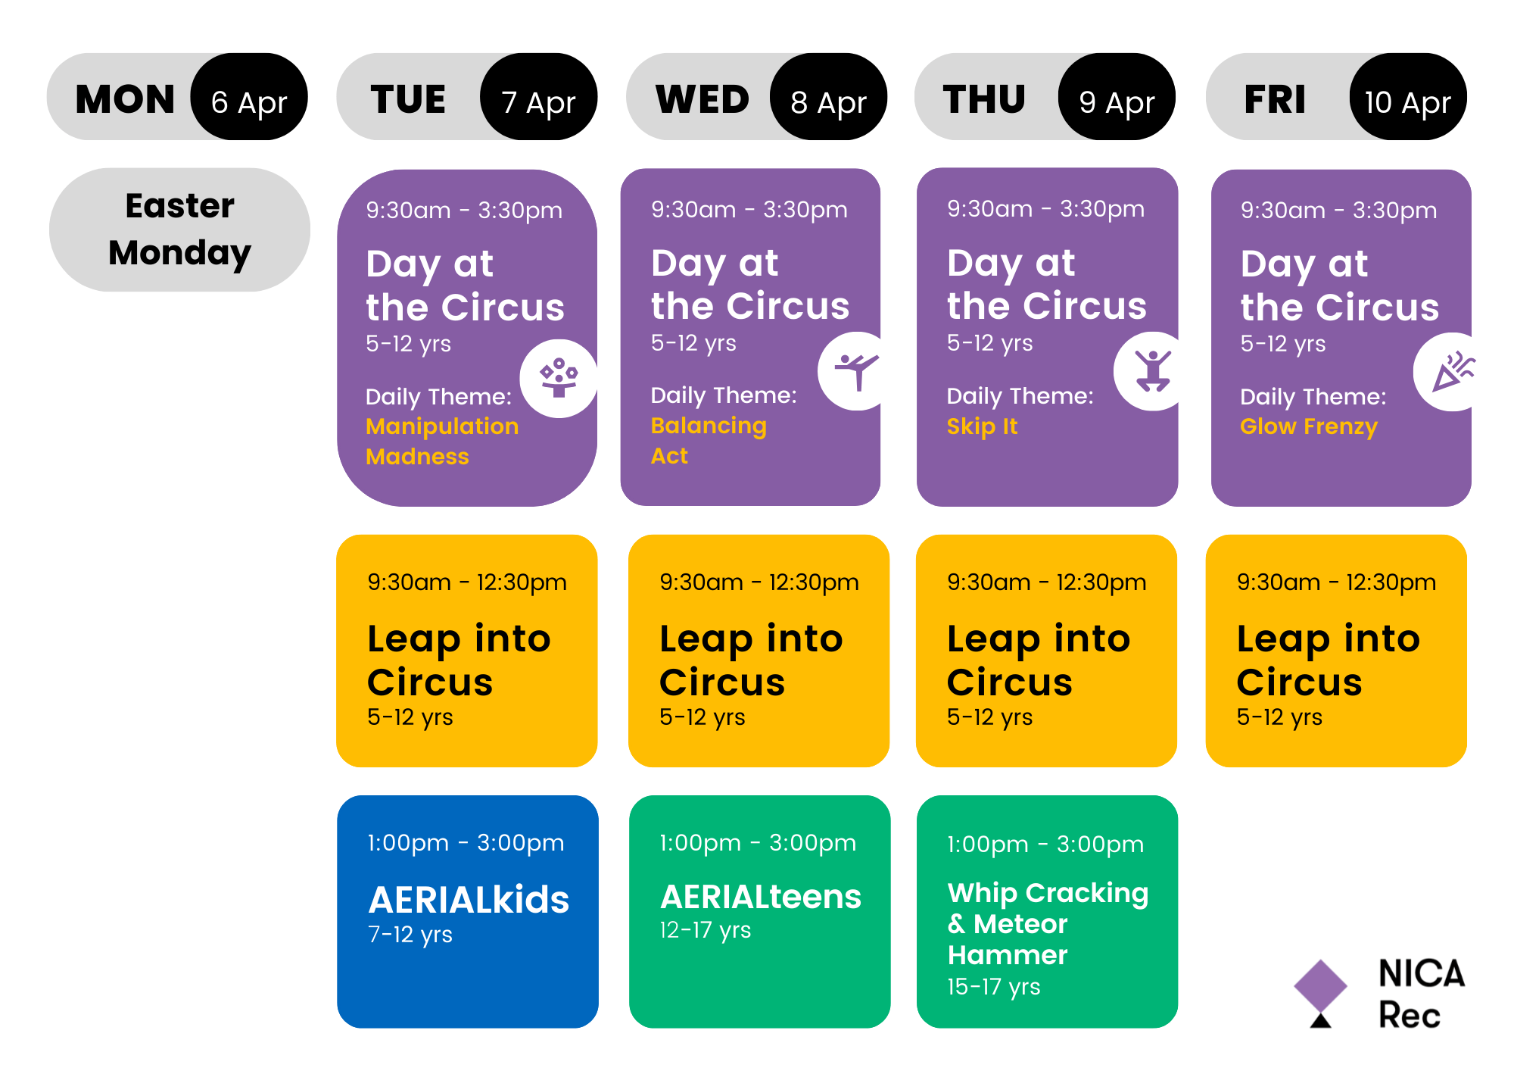Viewport: 1514px width, 1071px height.
Task: Click the jumping figure icon on Thursday
Action: [x=1151, y=371]
